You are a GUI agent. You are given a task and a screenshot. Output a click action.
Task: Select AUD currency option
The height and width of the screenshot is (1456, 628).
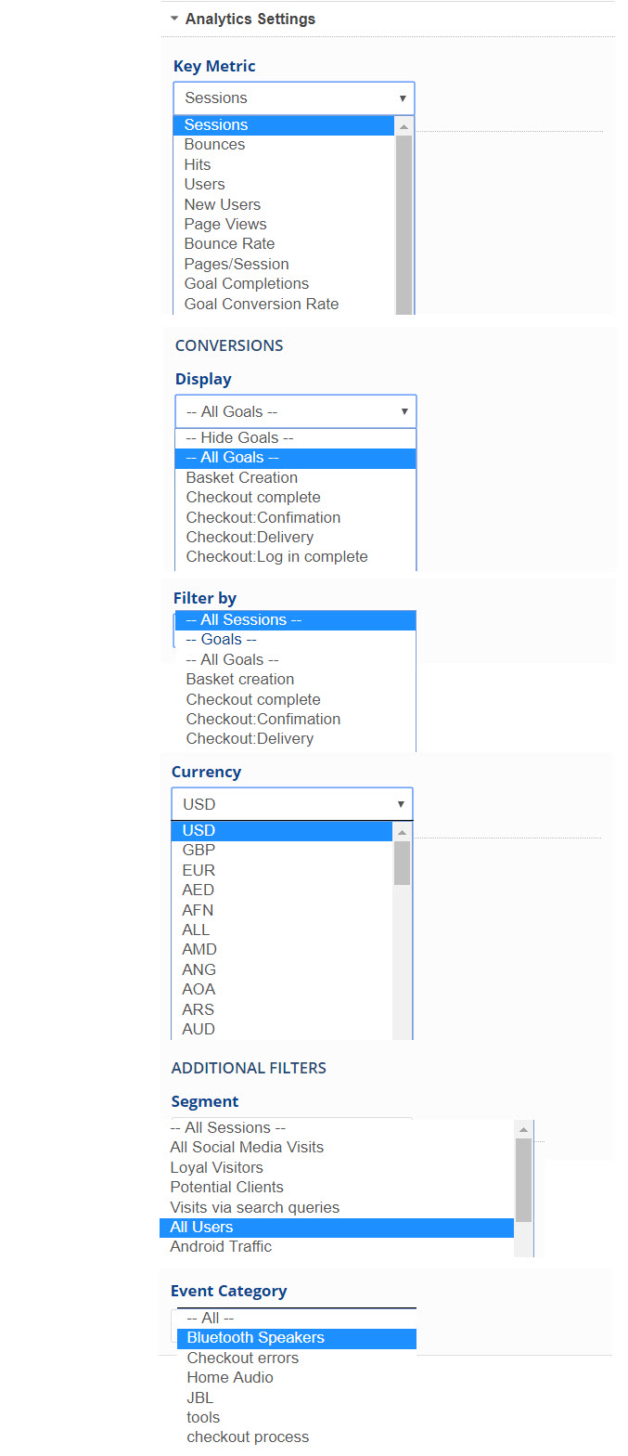(199, 1030)
